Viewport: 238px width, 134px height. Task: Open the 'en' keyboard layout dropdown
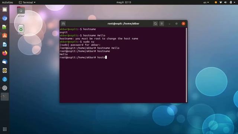tap(206, 2)
